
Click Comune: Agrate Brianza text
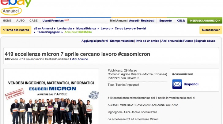[x=137, y=74]
